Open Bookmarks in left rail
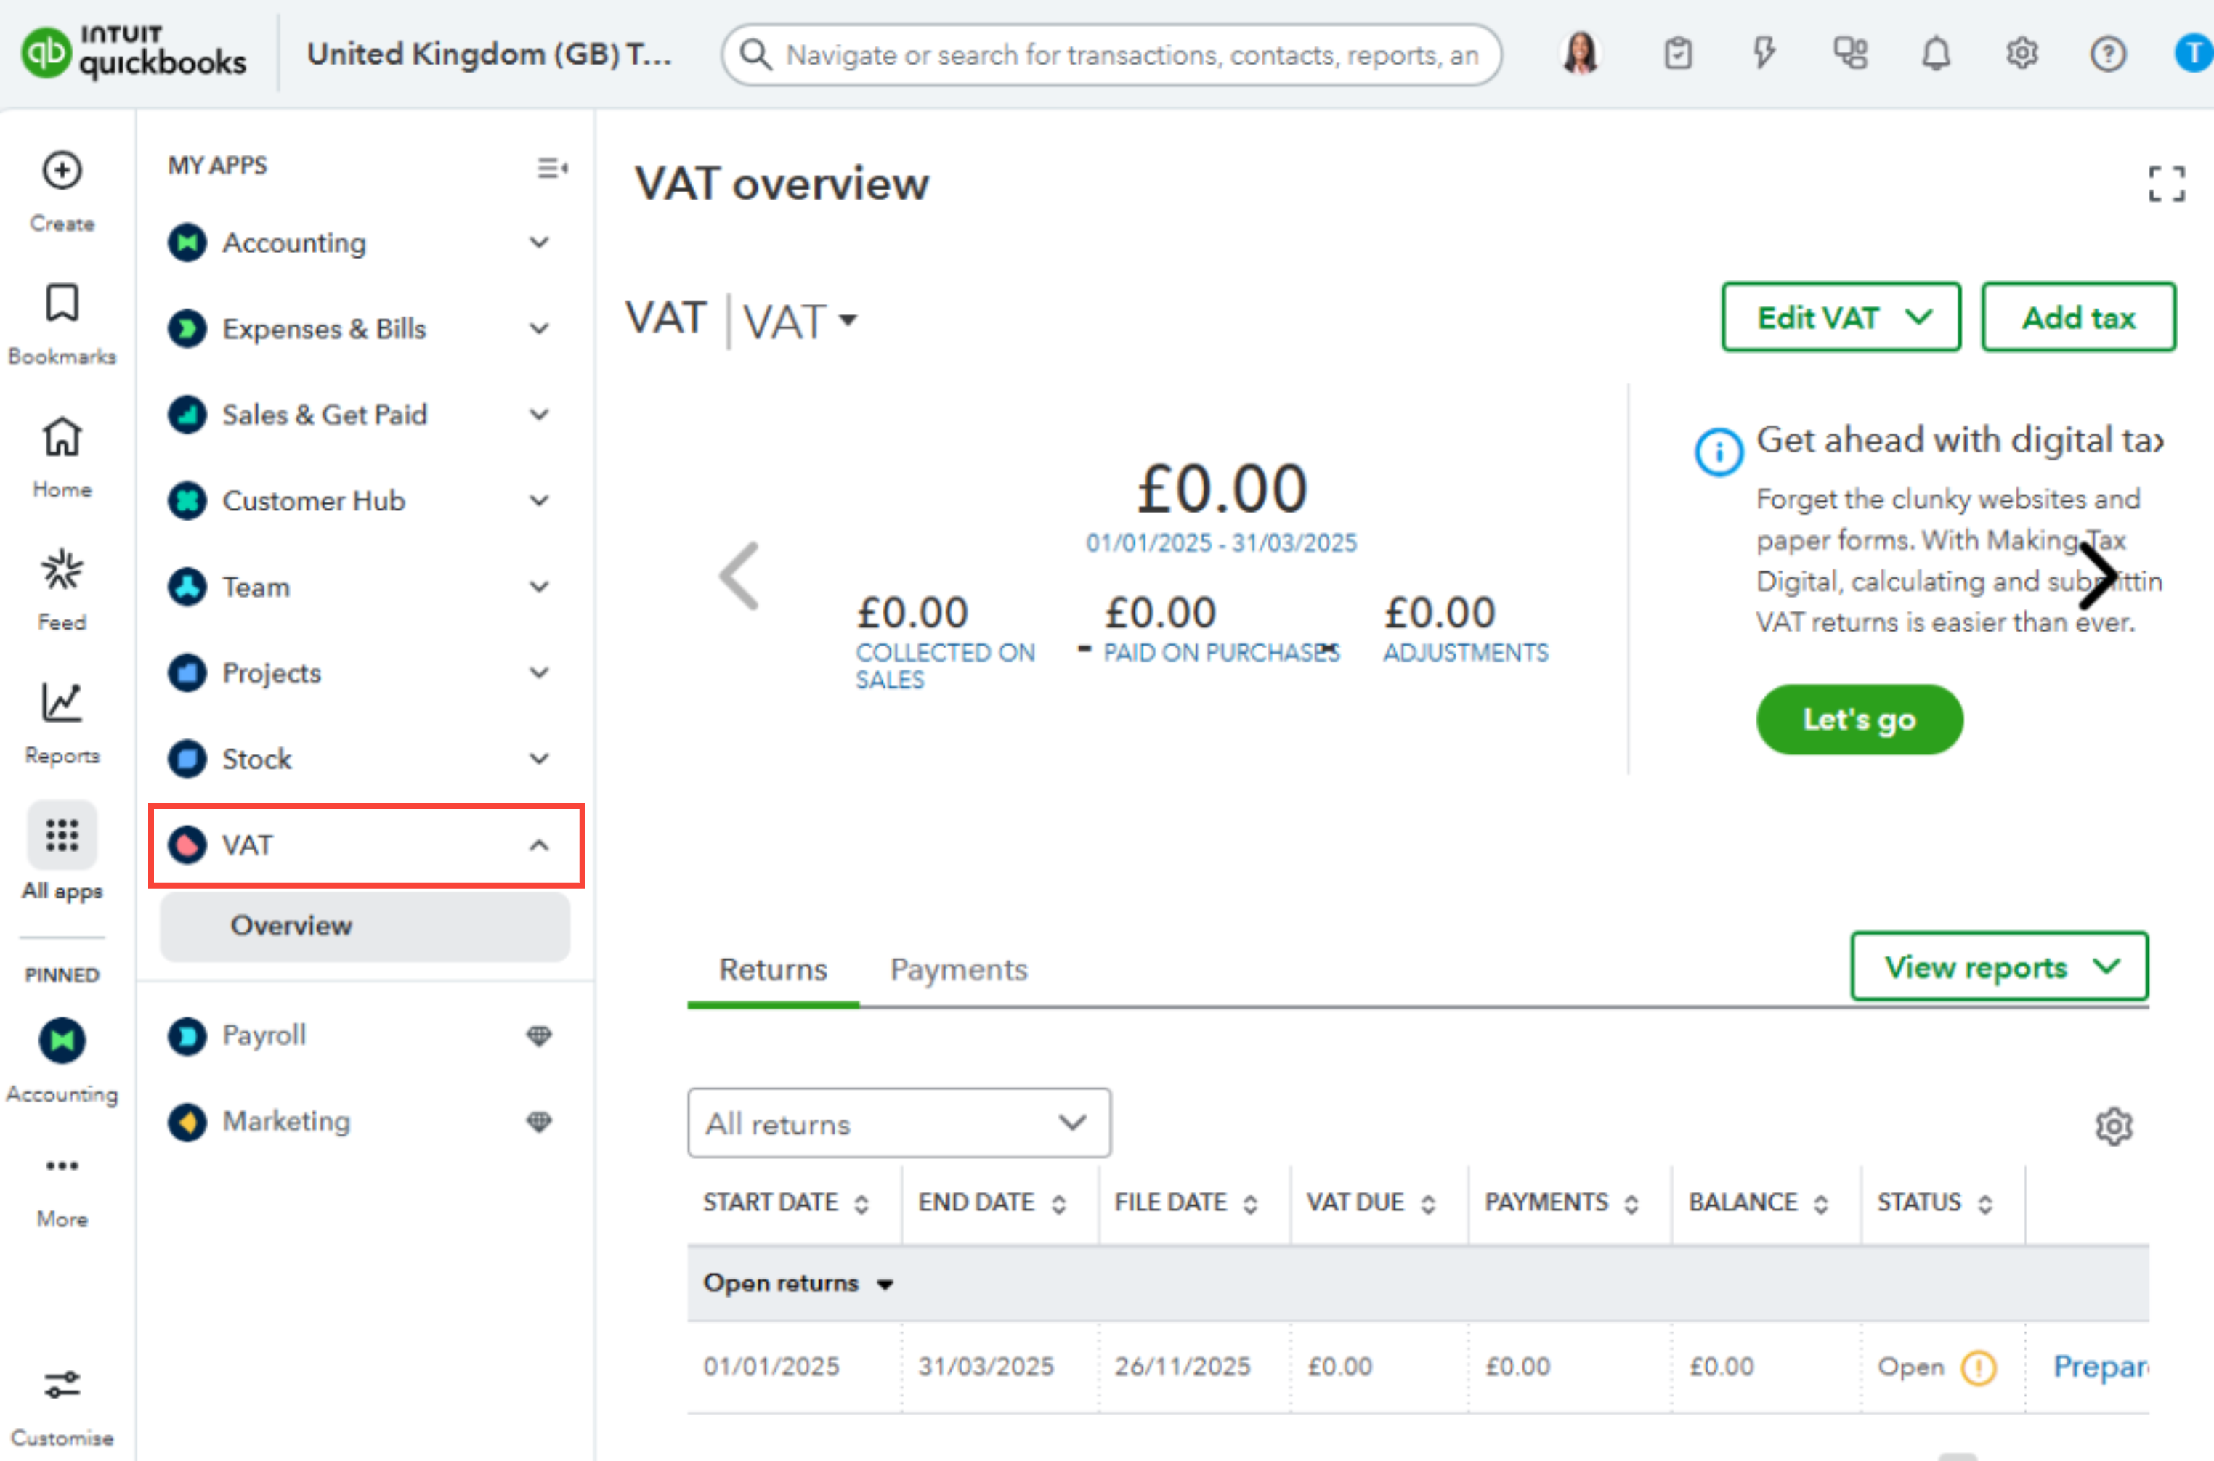Screen dimensions: 2214x1461 click(62, 304)
